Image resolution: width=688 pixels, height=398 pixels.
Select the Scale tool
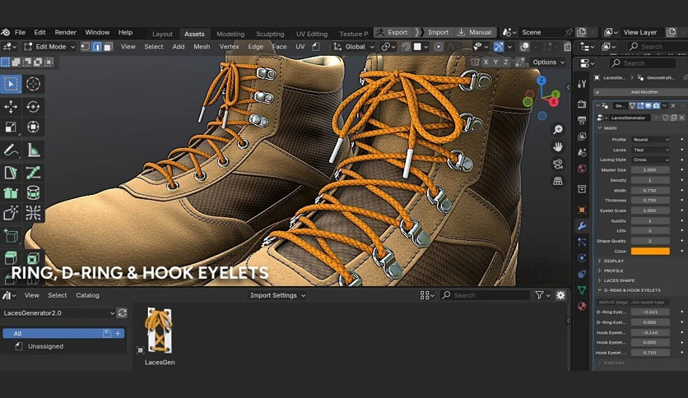click(11, 127)
